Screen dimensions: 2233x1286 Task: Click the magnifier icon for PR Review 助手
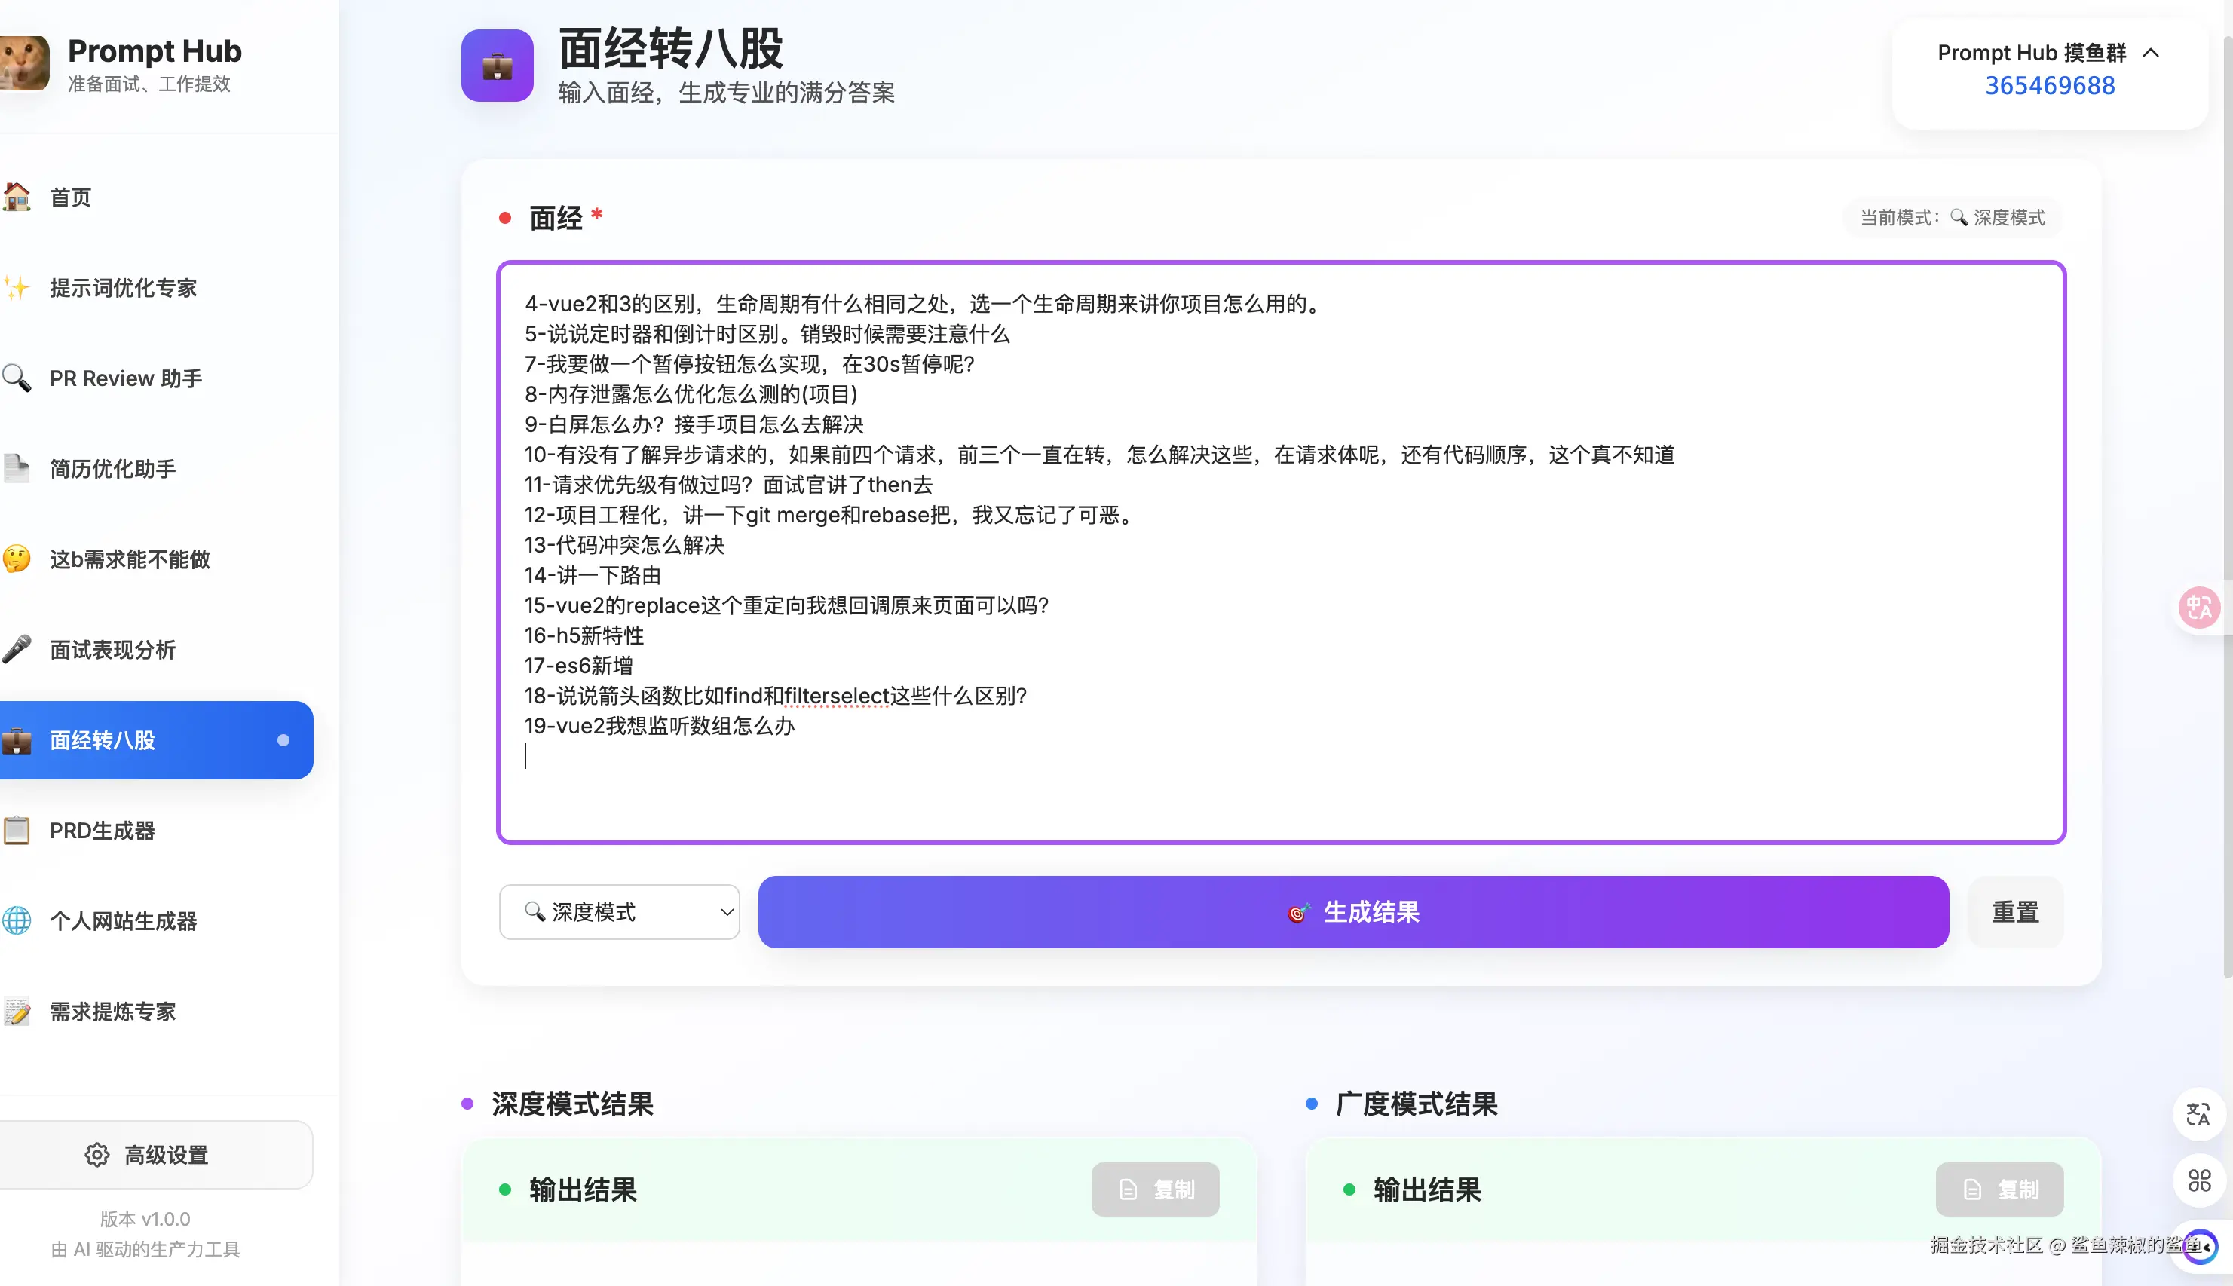pos(17,378)
